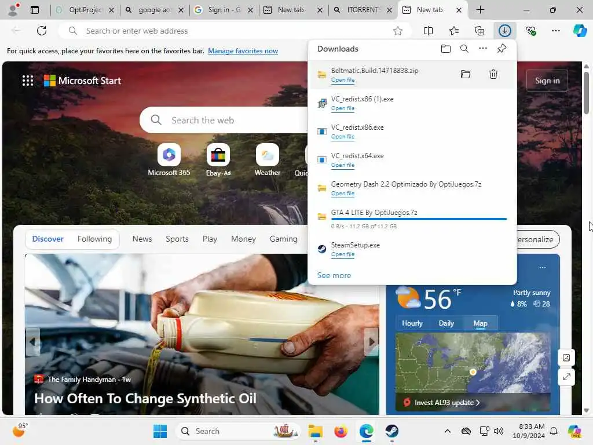Click Sign in button on Microsoft Start
This screenshot has width=593, height=445.
click(x=547, y=81)
